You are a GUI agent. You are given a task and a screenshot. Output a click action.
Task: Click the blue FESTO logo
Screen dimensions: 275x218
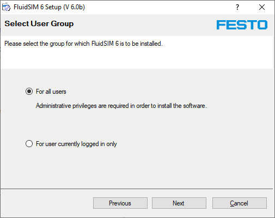click(242, 25)
